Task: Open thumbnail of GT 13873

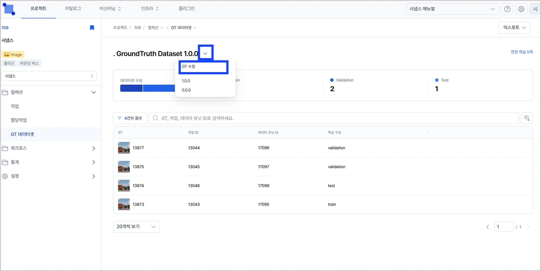Action: click(124, 204)
